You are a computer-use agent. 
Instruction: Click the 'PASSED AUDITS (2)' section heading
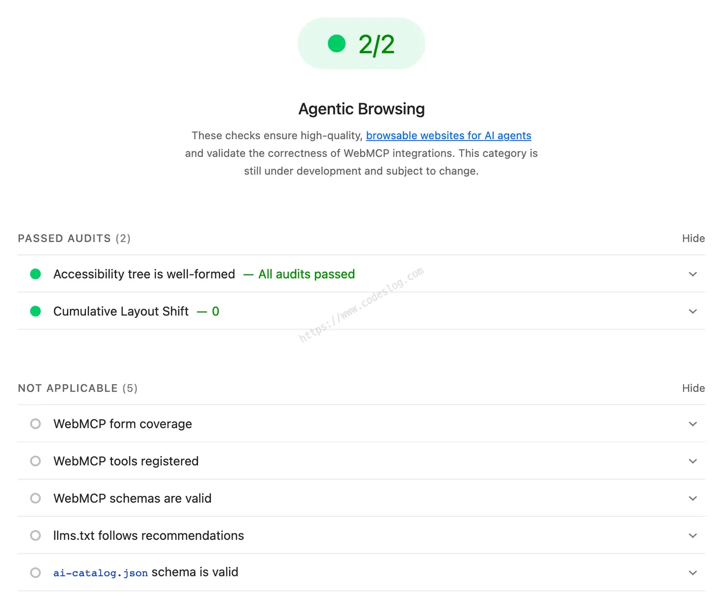(74, 238)
